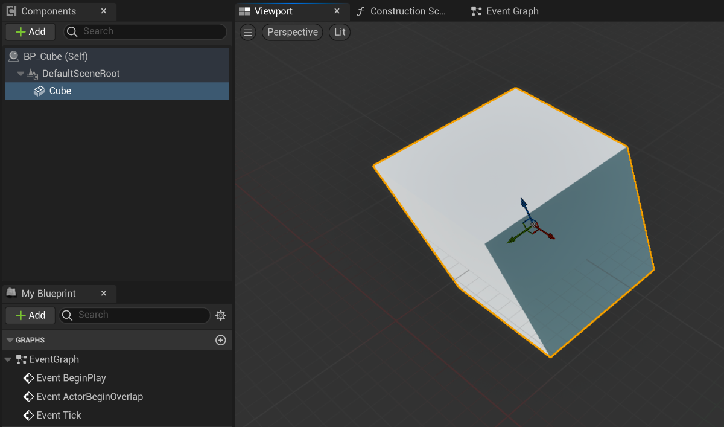724x427 pixels.
Task: Open the Perspective view mode dropdown
Action: (x=293, y=32)
